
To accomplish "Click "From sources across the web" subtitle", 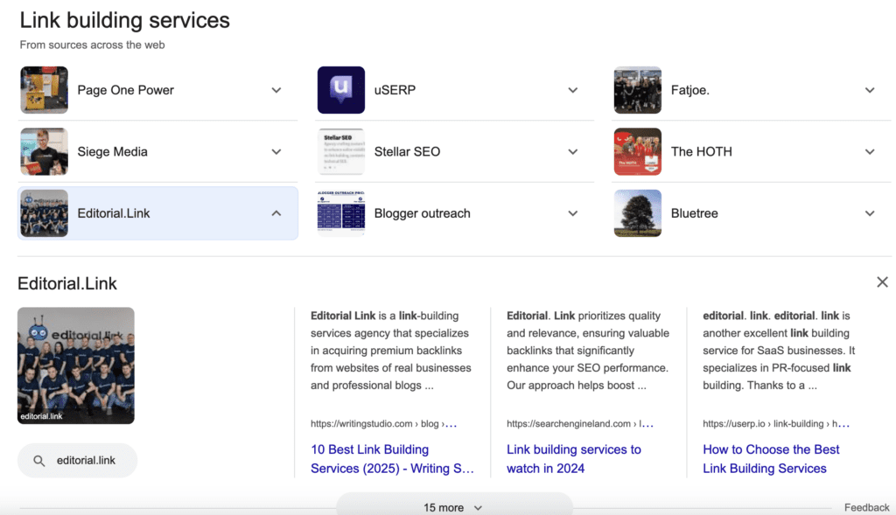I will [92, 45].
